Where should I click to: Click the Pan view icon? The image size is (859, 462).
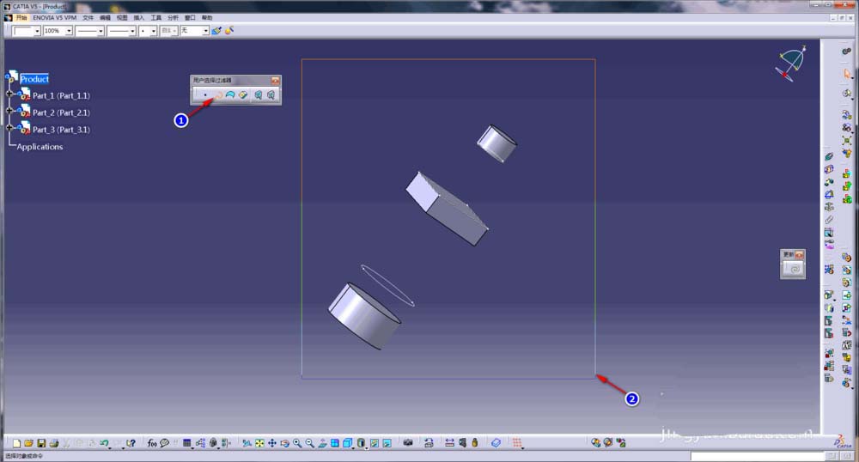tap(272, 443)
